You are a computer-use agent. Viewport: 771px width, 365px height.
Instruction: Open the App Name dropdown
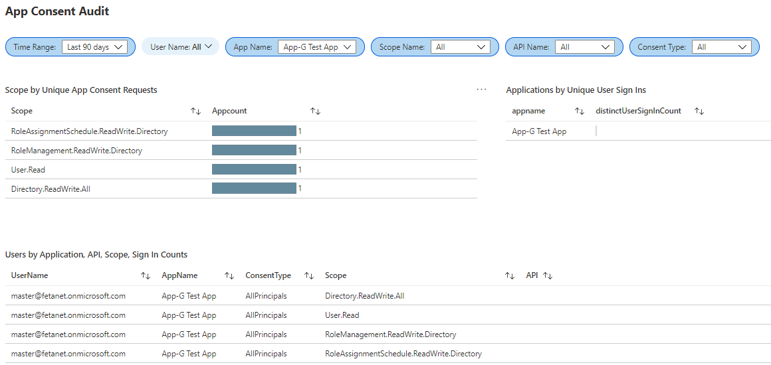[316, 47]
